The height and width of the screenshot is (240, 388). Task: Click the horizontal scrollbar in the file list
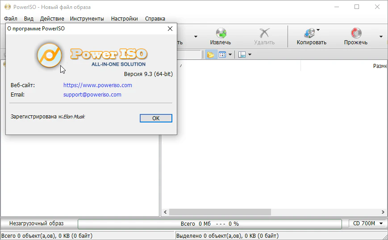point(220,212)
